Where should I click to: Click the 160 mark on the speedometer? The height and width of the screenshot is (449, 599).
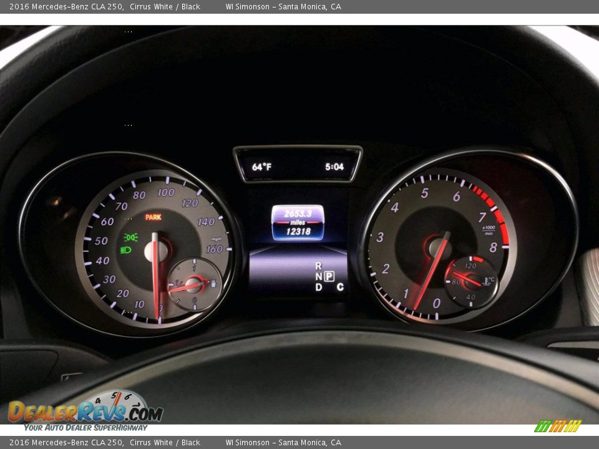click(214, 249)
